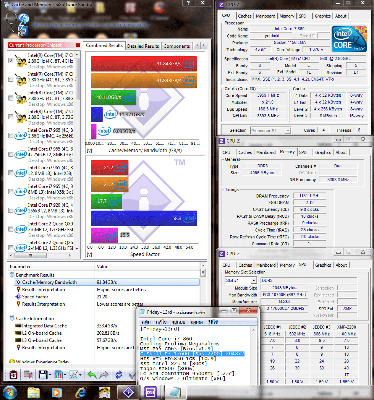This screenshot has height=400, width=374.
Task: Click the diamond icon next to Cache/Memory Bandwidth
Action: click(x=18, y=282)
